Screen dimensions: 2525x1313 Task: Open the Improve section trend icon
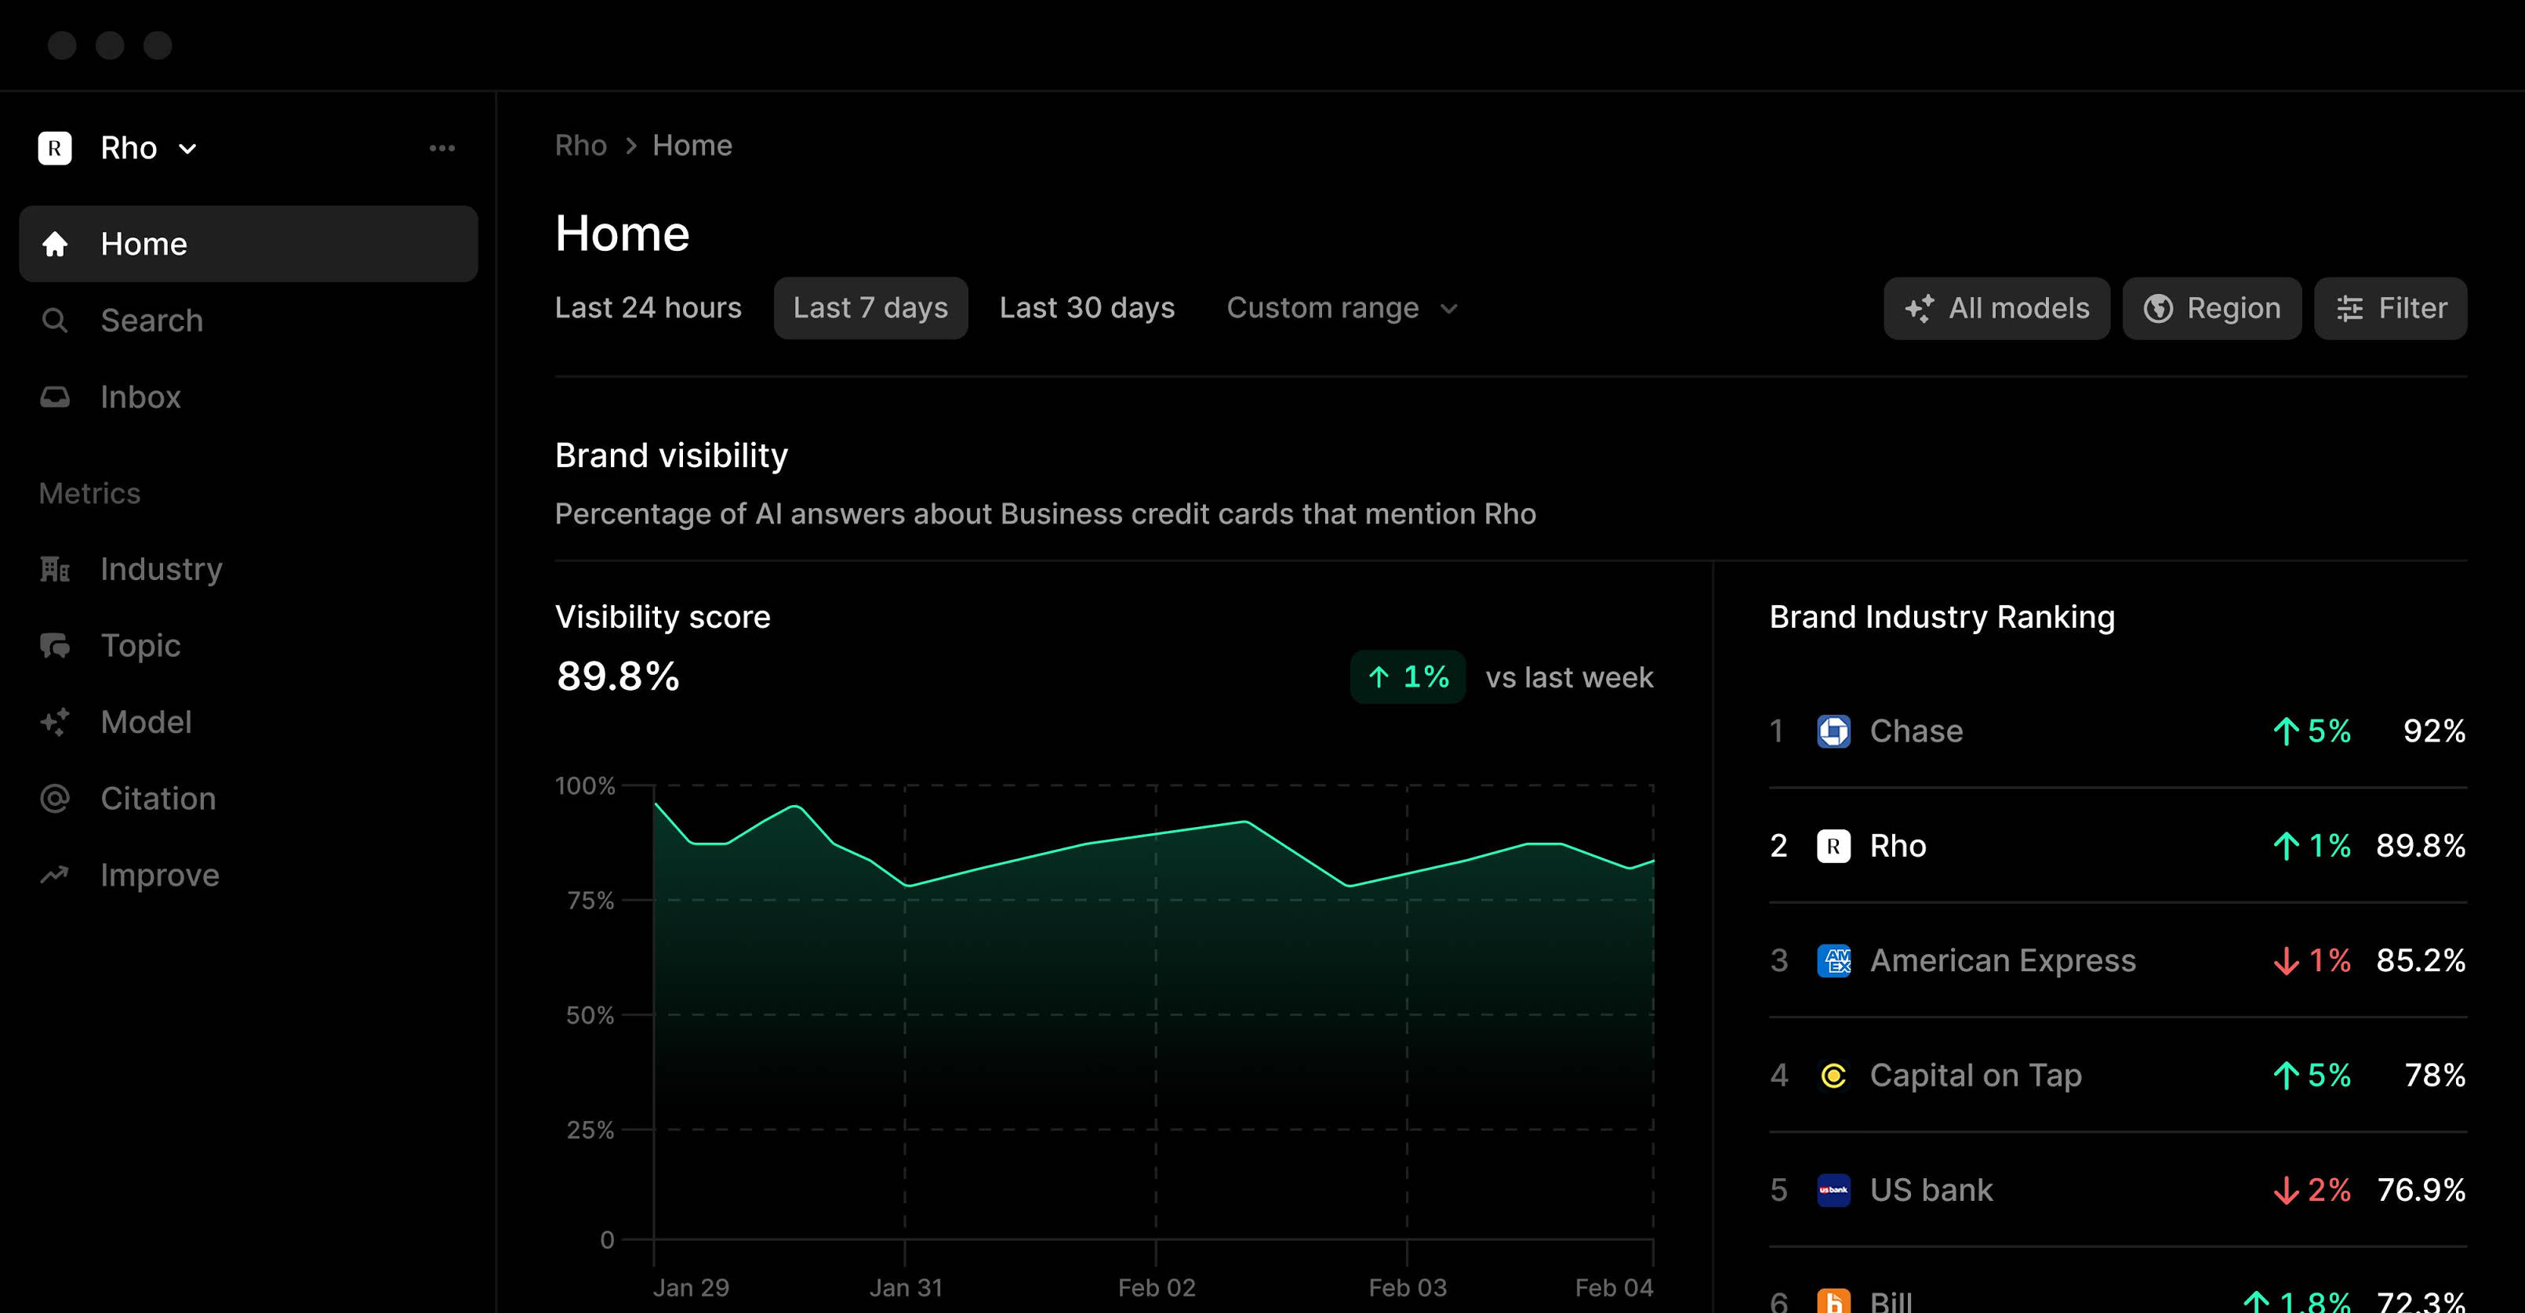(55, 875)
